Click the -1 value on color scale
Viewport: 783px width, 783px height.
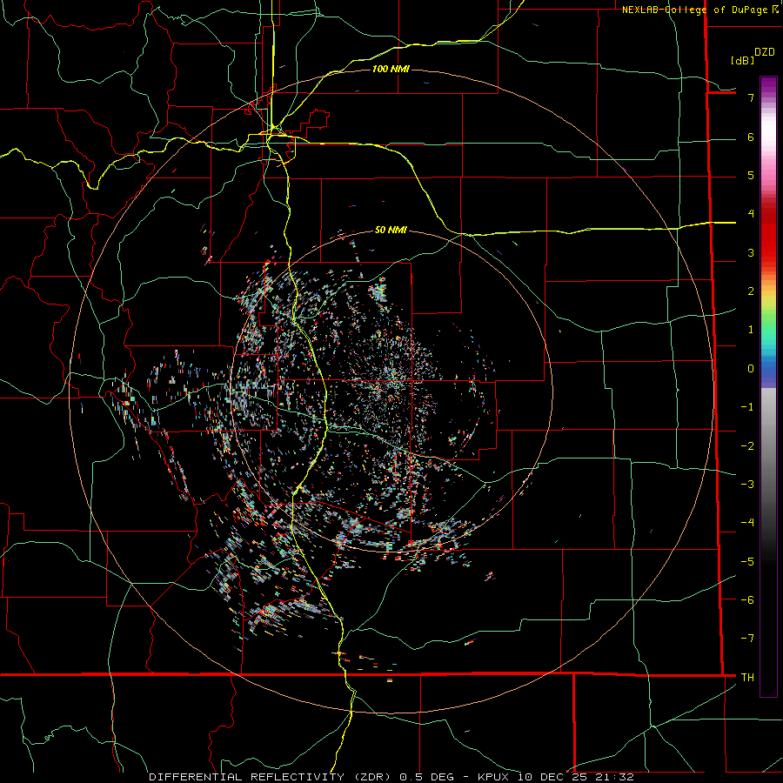[x=747, y=407]
